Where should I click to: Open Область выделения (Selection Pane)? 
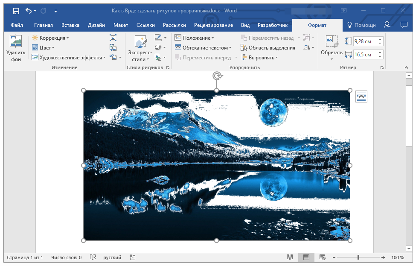(x=268, y=48)
